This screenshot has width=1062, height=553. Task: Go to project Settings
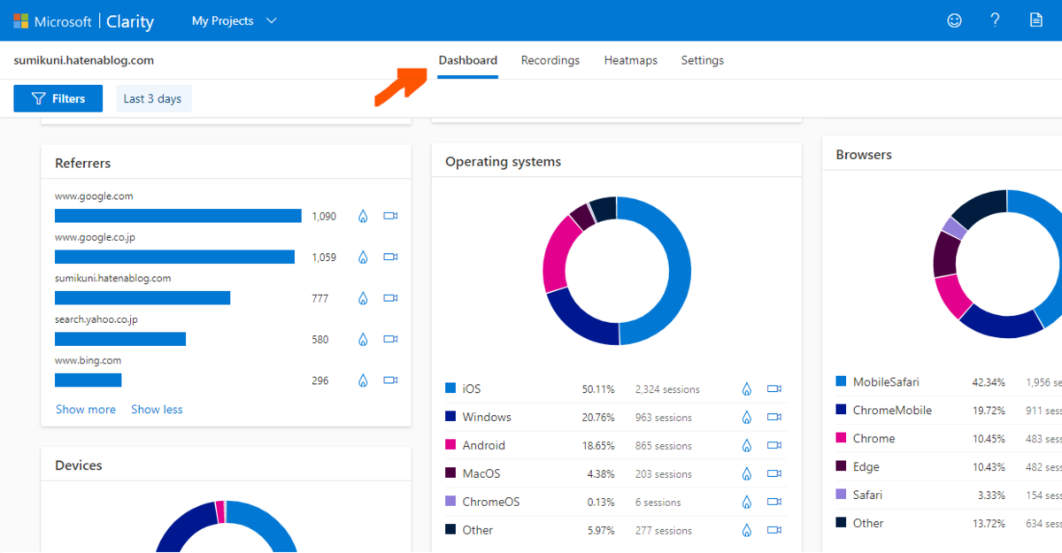coord(702,60)
